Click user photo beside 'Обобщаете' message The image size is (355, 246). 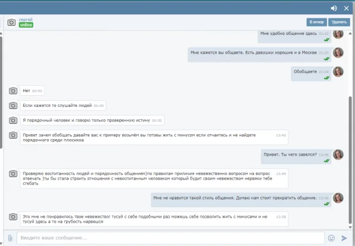coord(338,71)
